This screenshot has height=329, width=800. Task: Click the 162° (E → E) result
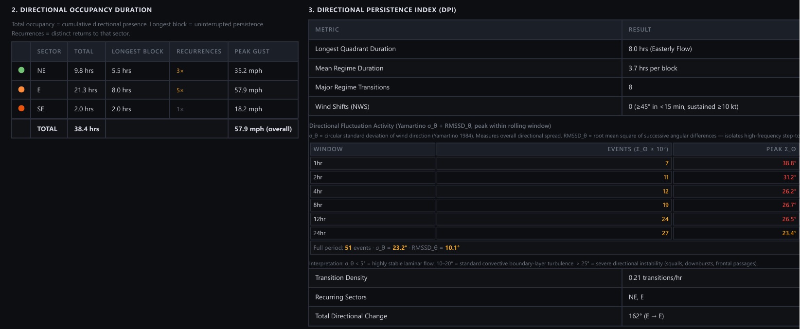click(646, 316)
